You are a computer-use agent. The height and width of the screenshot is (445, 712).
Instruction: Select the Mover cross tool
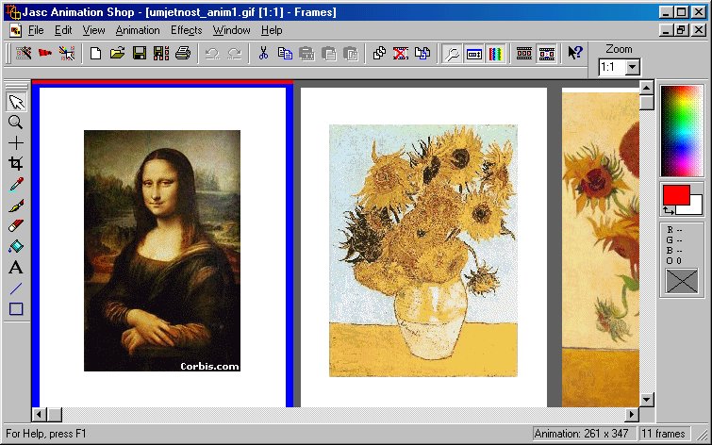point(16,143)
